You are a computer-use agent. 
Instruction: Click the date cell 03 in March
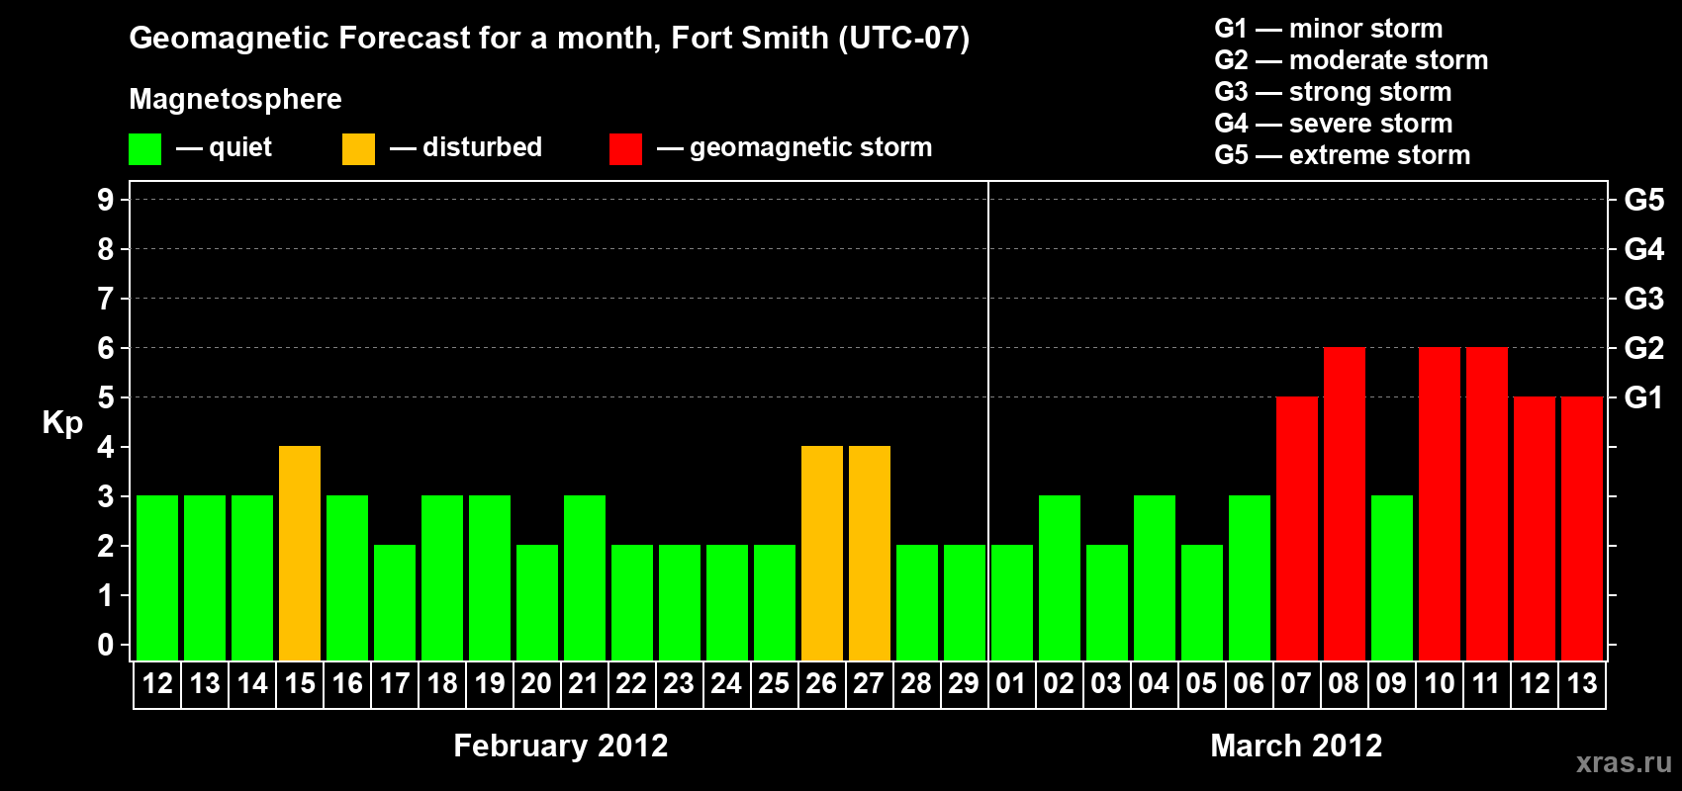pyautogui.click(x=1107, y=684)
